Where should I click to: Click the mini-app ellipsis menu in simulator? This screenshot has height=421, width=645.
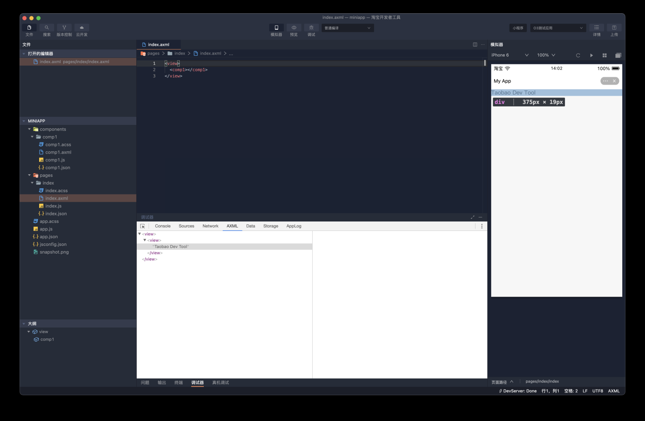pos(605,81)
